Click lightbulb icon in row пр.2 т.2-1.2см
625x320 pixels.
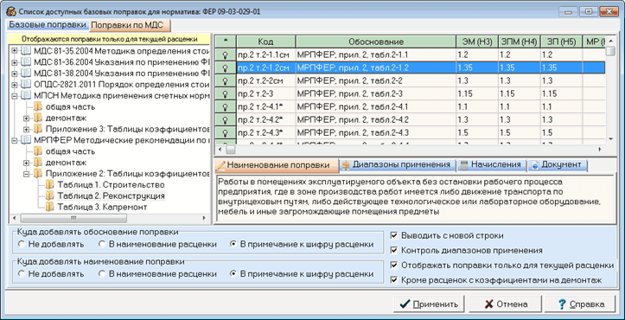click(x=226, y=68)
